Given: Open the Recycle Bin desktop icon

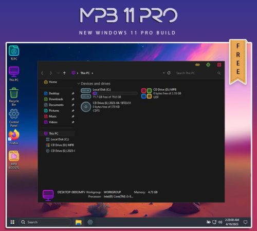Looking at the screenshot, I should click(x=14, y=97).
